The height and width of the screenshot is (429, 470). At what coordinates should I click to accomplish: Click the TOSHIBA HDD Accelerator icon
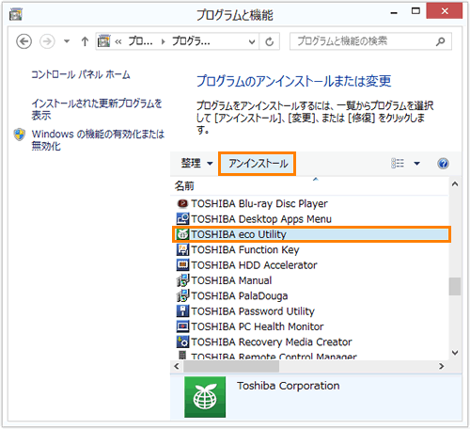pos(182,265)
